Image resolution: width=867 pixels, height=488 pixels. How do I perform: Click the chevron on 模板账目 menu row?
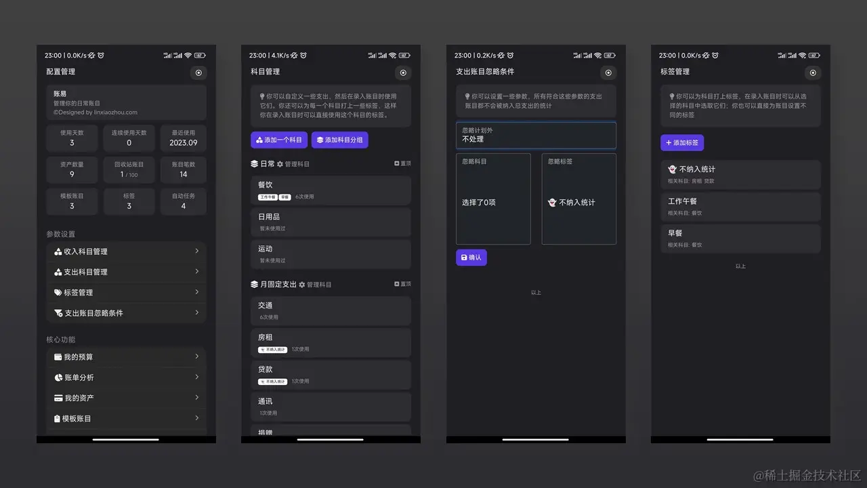(197, 418)
